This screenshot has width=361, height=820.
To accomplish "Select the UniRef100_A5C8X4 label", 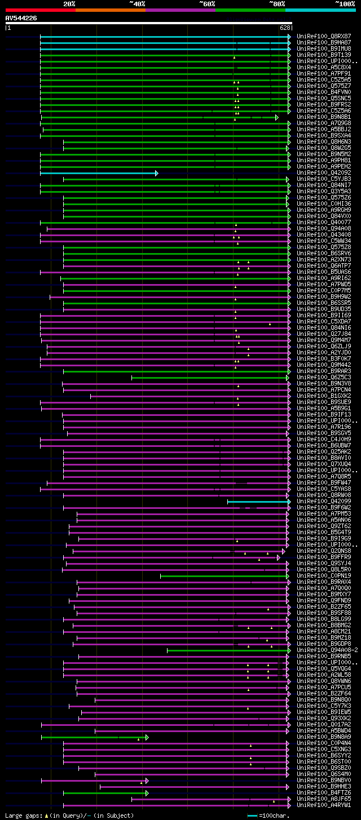I will (324, 68).
